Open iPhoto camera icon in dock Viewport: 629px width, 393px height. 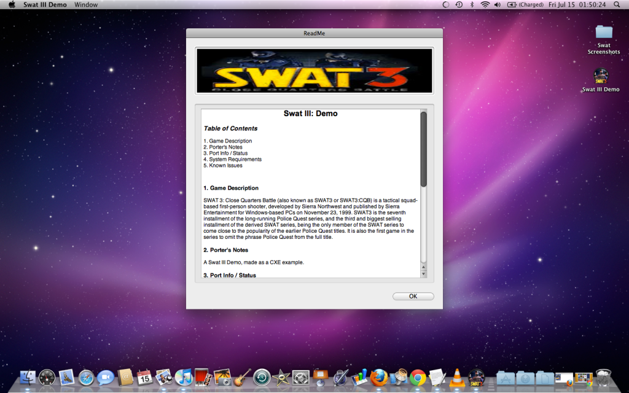tap(222, 378)
